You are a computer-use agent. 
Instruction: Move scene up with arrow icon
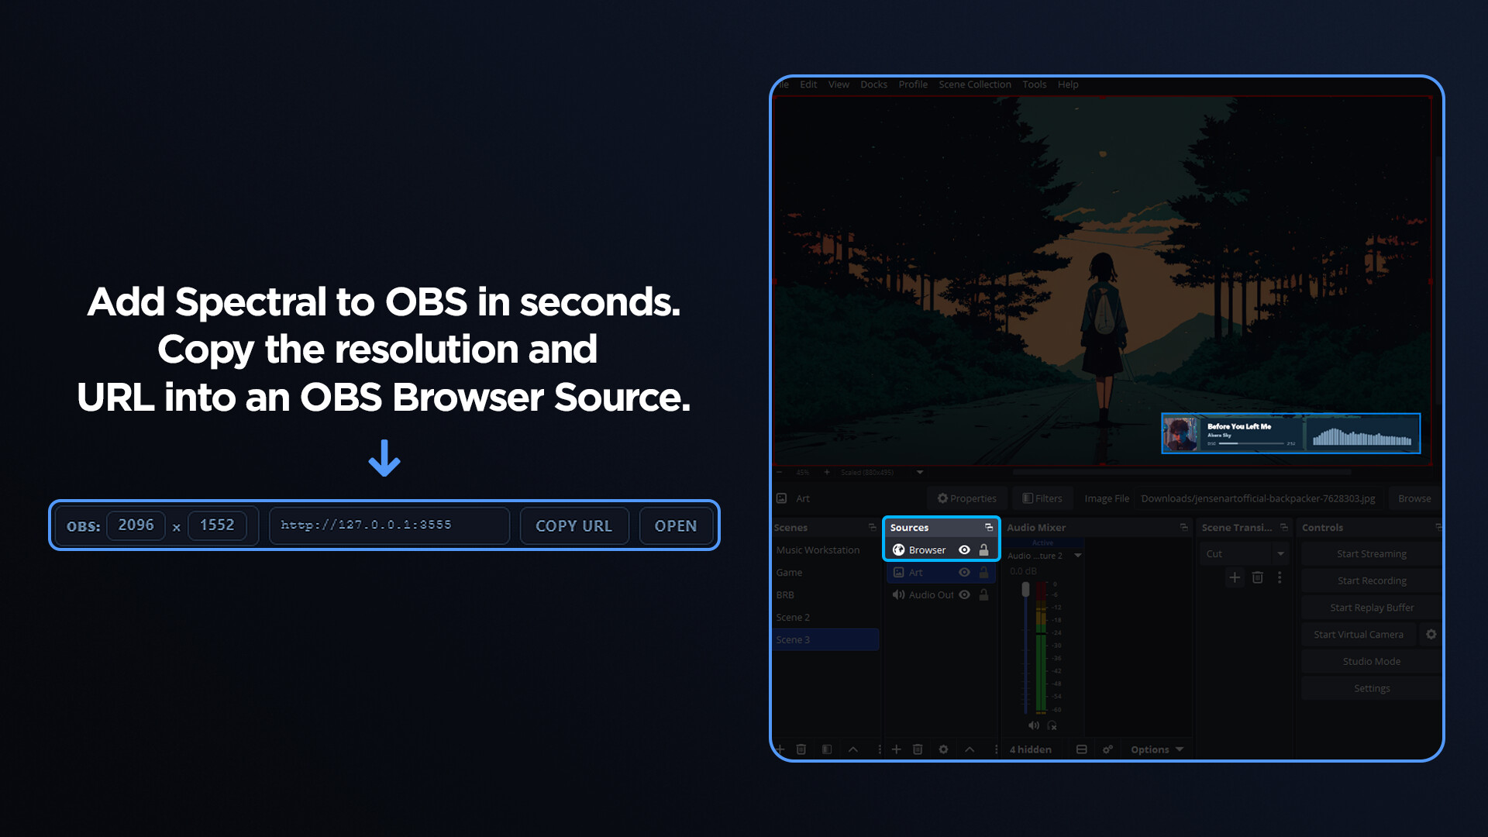click(x=853, y=749)
